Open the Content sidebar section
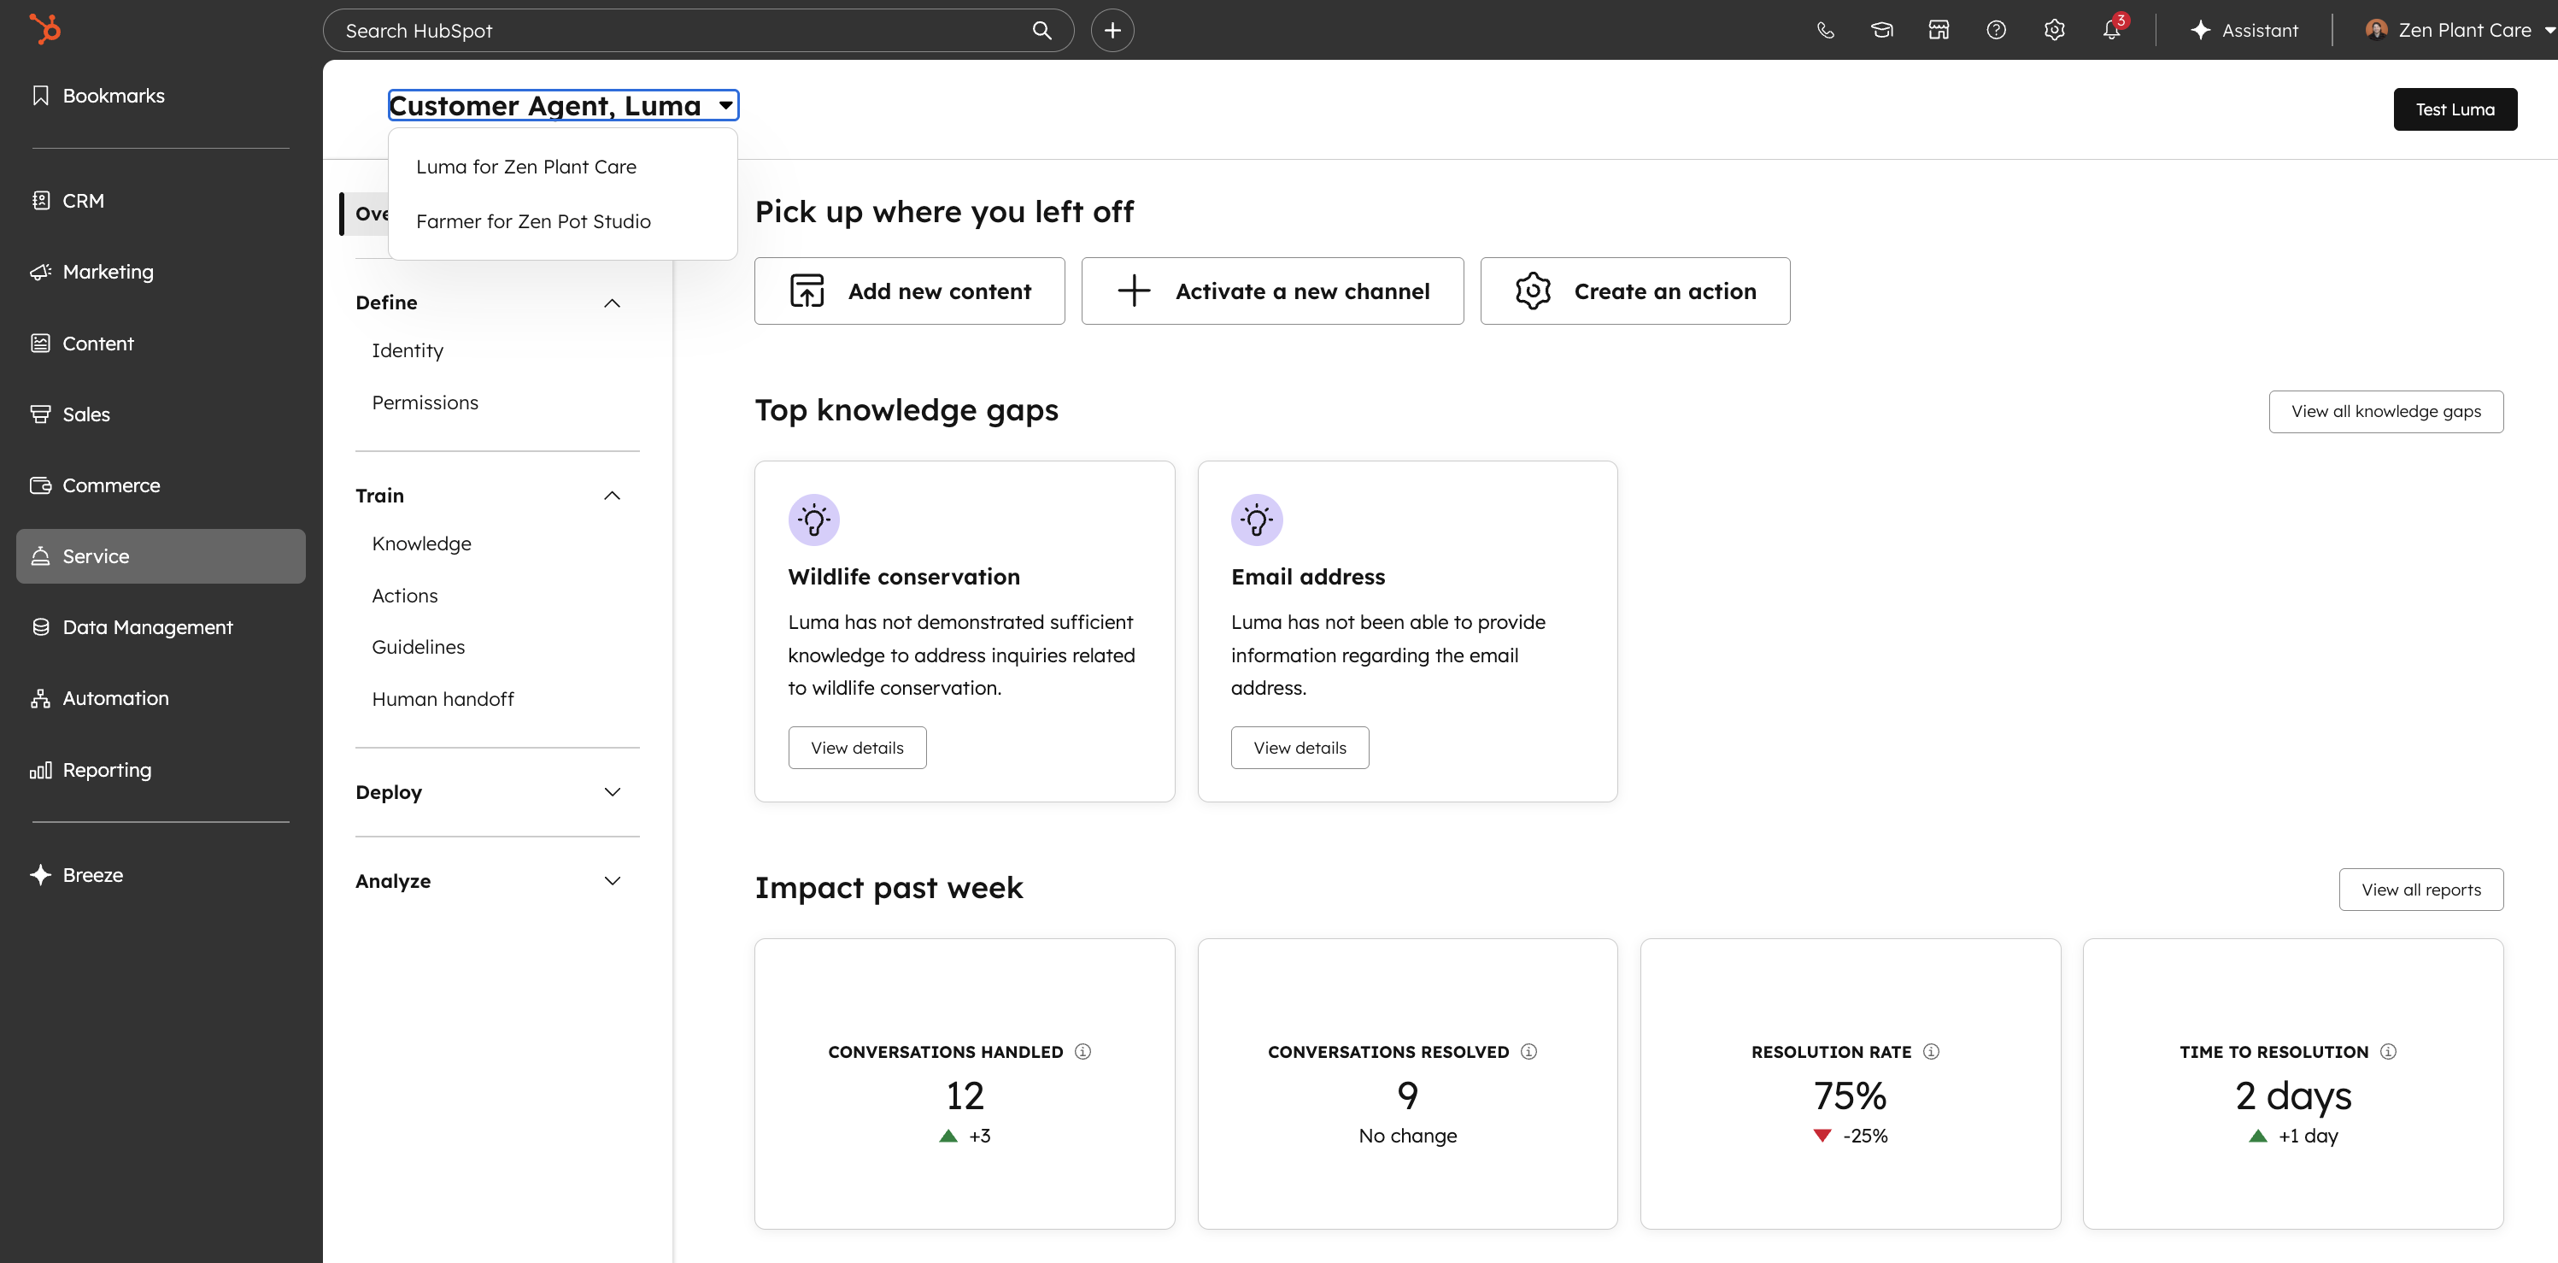This screenshot has height=1263, width=2558. [161, 344]
